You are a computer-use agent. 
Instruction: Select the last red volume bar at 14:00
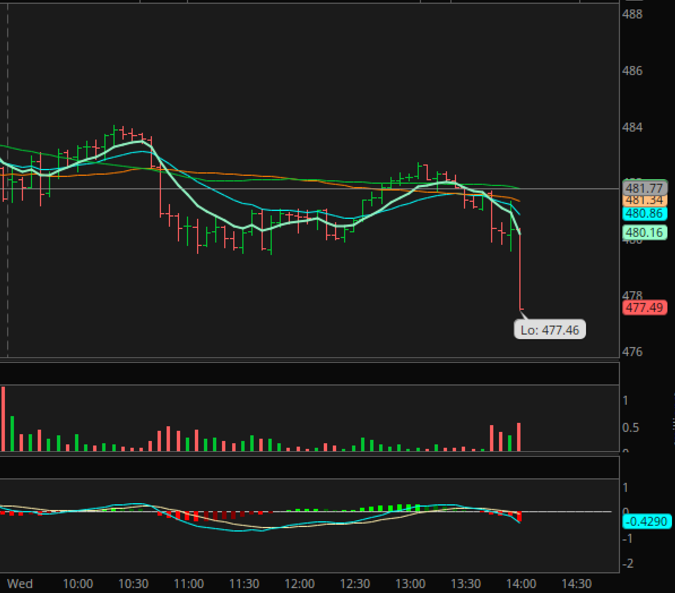tap(519, 437)
